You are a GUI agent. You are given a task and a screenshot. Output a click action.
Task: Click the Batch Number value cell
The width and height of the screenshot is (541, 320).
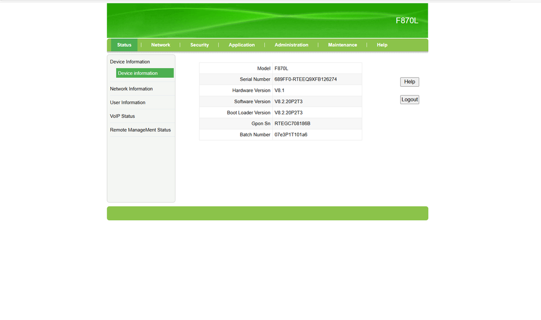(x=317, y=135)
